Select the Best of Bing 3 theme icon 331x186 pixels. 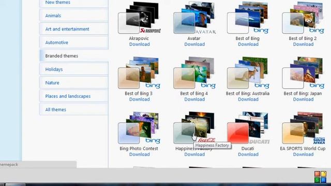click(139, 72)
